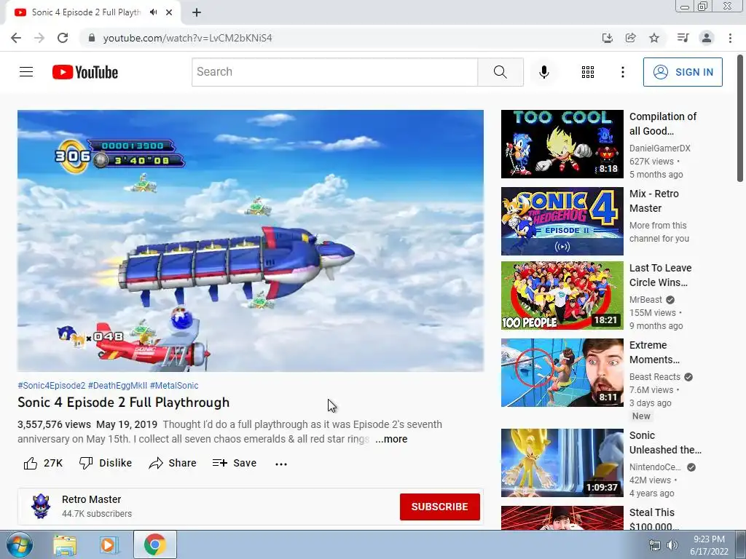The width and height of the screenshot is (746, 559).
Task: Click the browser address bar URL
Action: pyautogui.click(x=187, y=38)
